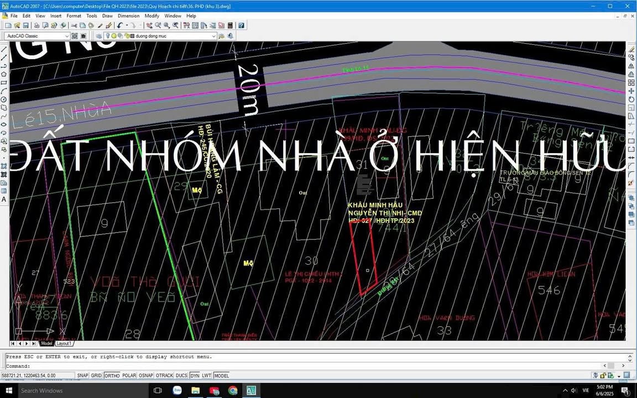
Task: Select the Multiline Text tool
Action: tap(4, 197)
